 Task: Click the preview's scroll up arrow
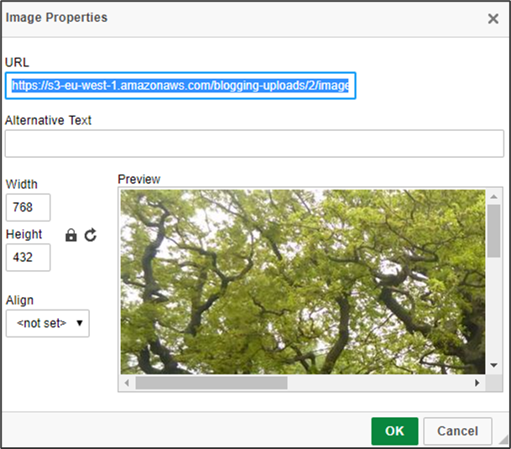tap(493, 196)
